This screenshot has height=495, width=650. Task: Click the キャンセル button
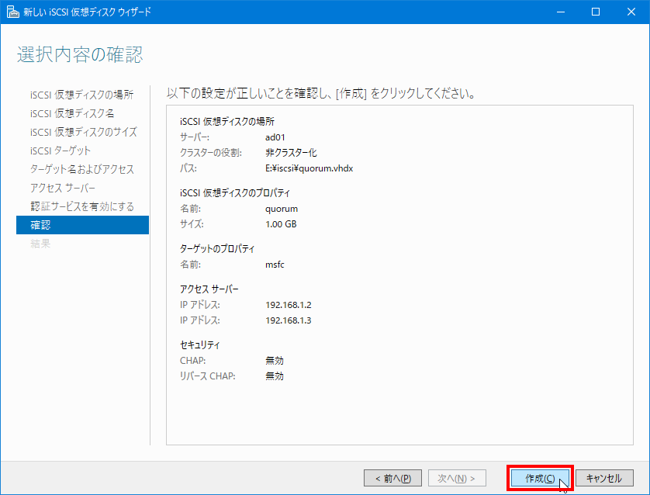[604, 478]
